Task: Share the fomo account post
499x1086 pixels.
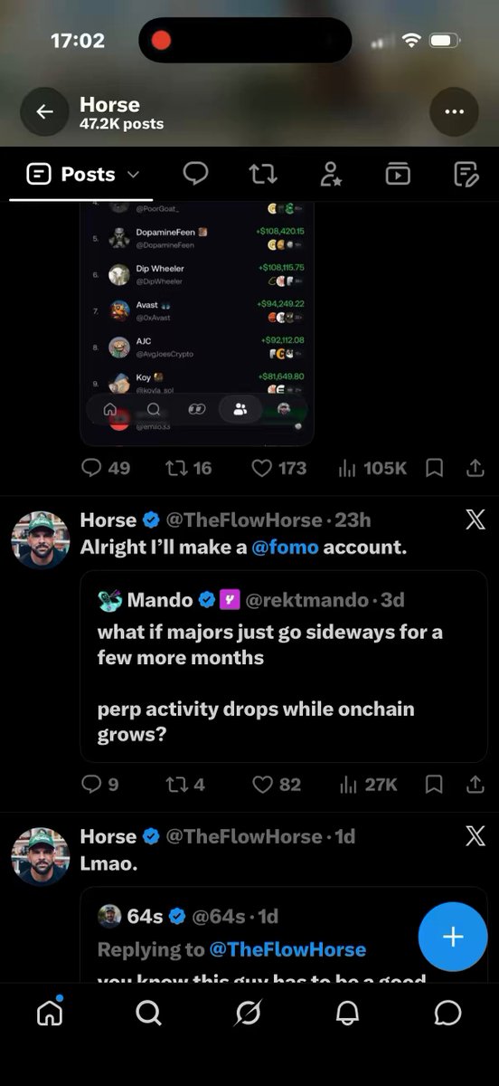Action: (475, 785)
